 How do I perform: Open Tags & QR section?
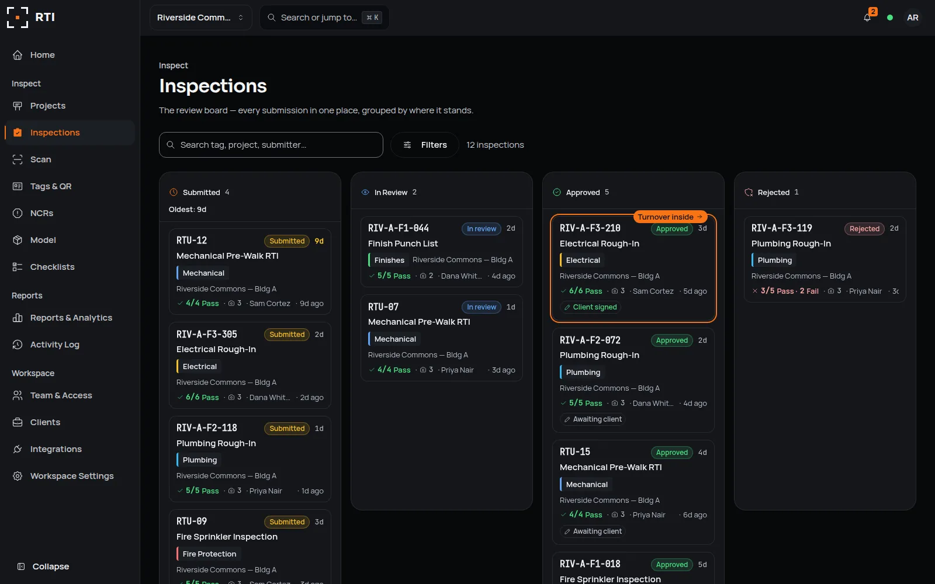[70, 186]
